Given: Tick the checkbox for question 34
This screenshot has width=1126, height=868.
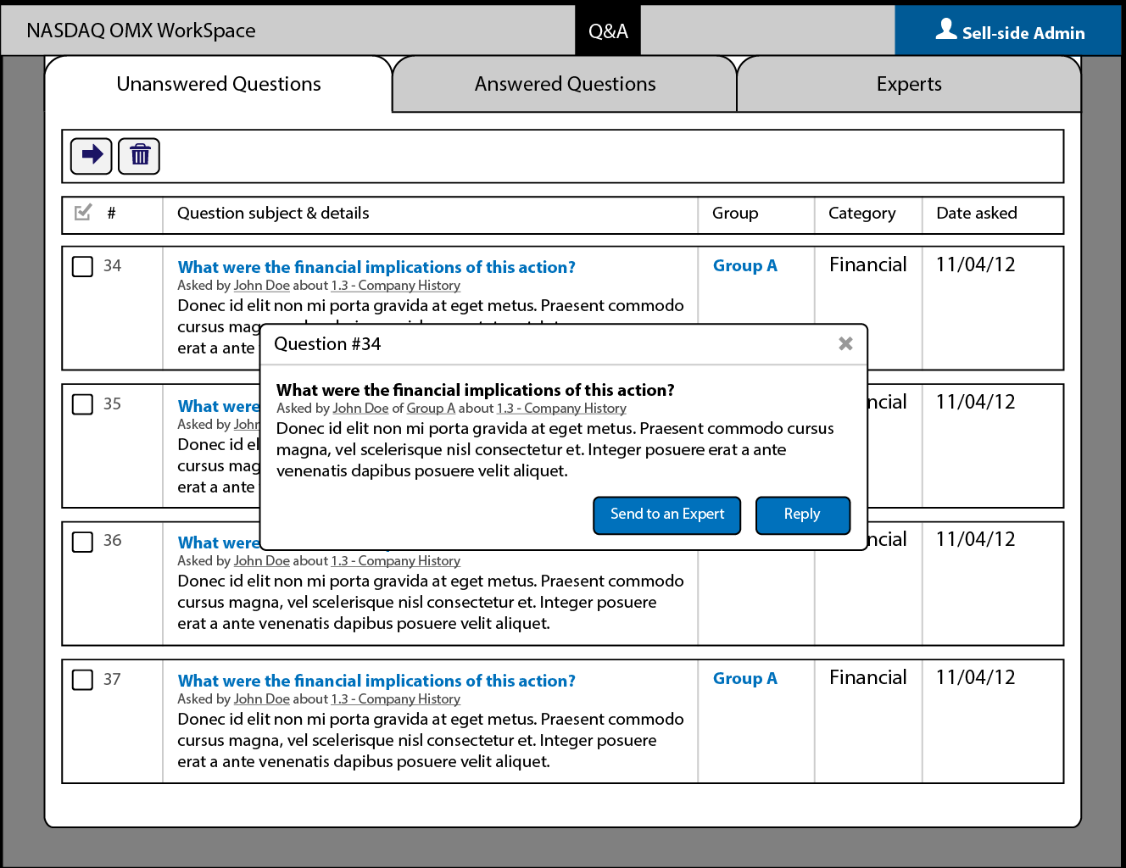Looking at the screenshot, I should coord(82,267).
